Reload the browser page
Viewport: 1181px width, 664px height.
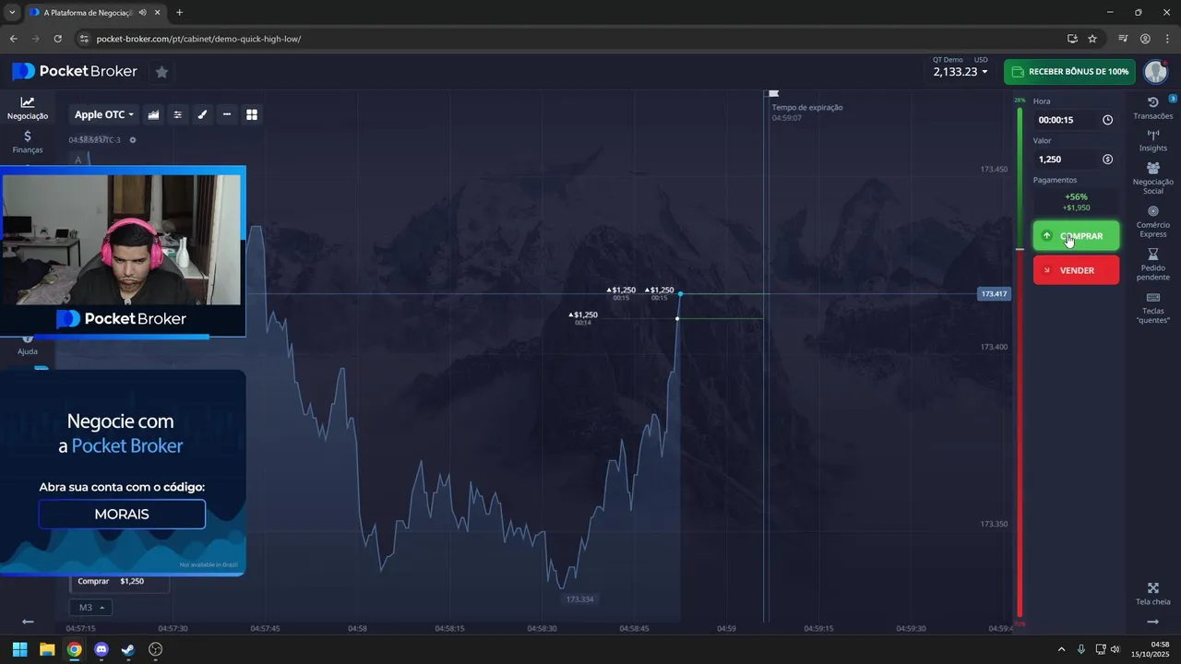(58, 39)
